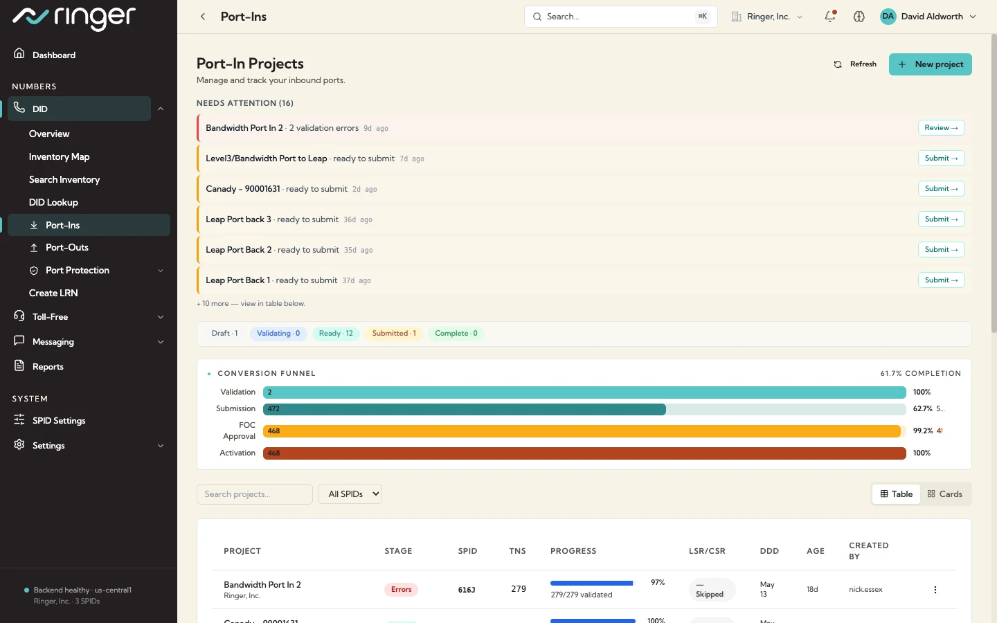Filter by Complete stage

click(456, 334)
